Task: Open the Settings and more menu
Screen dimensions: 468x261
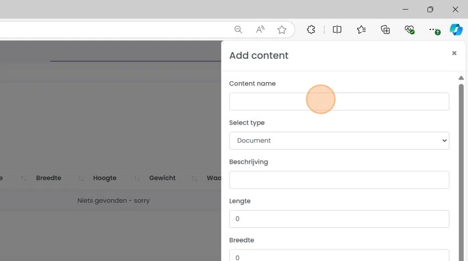Action: (433, 30)
